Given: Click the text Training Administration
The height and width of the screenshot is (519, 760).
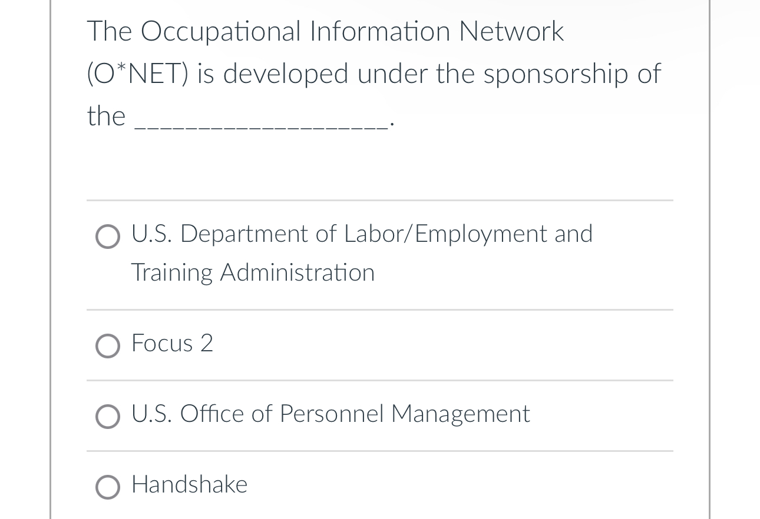Looking at the screenshot, I should [x=253, y=272].
